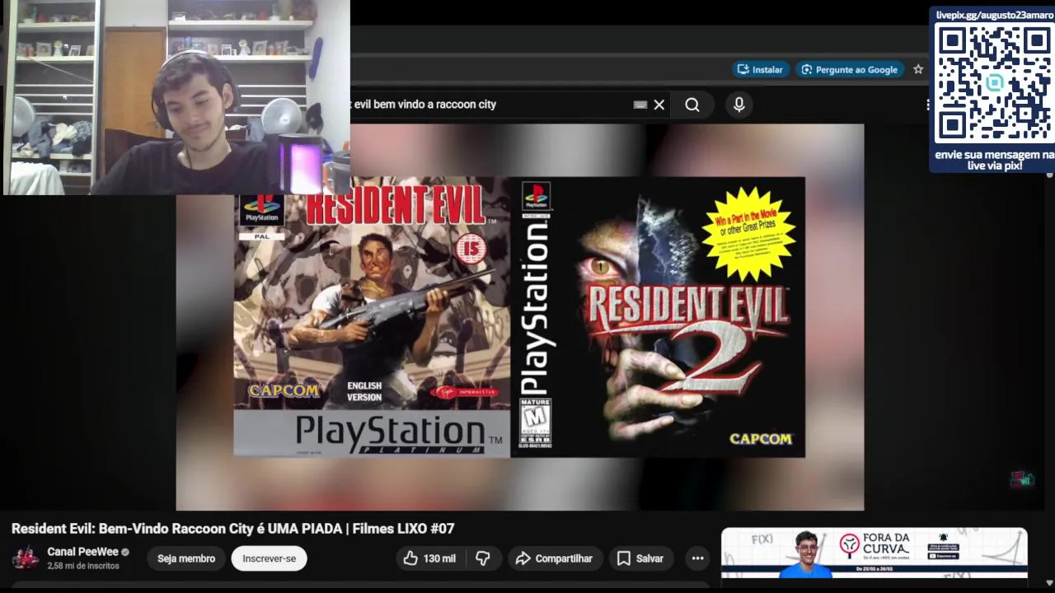Click the video player area showing Resident Evil covers
This screenshot has width=1055, height=593.
pos(519,317)
